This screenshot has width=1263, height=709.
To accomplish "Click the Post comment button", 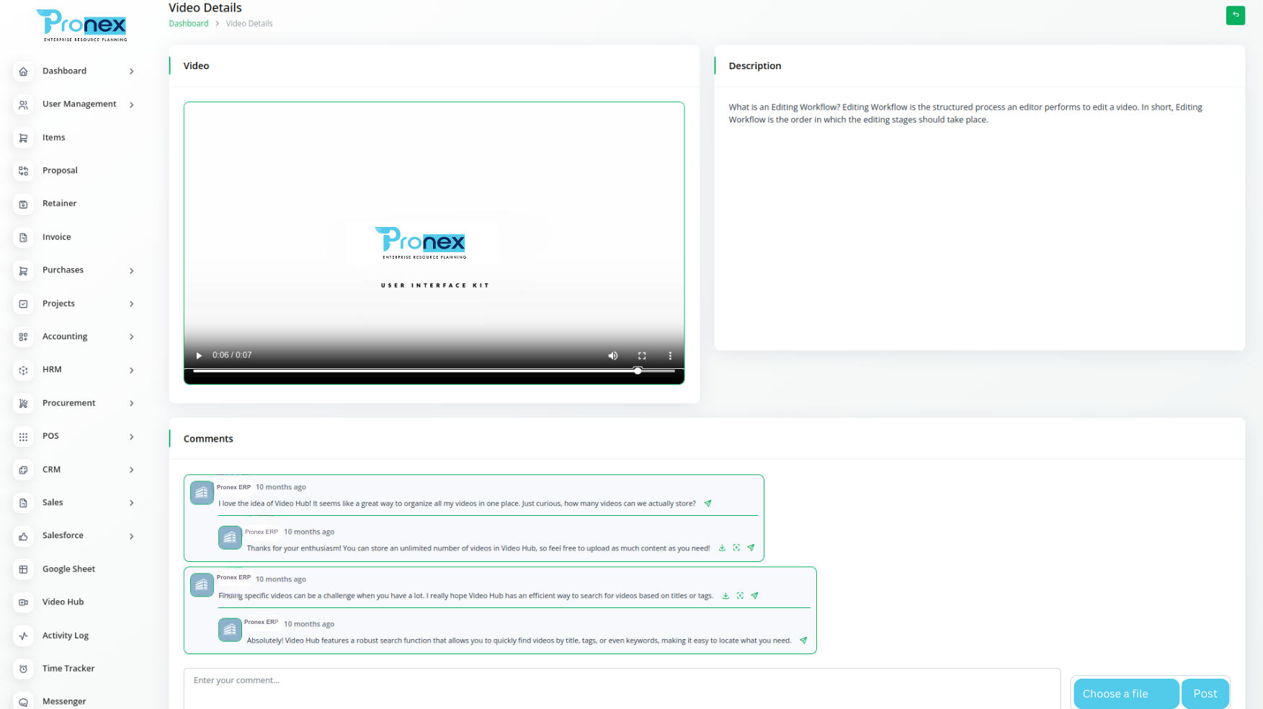I will point(1205,694).
